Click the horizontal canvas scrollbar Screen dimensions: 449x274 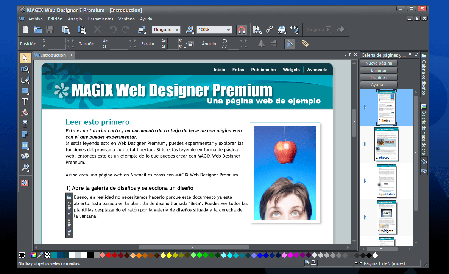pyautogui.click(x=194, y=247)
